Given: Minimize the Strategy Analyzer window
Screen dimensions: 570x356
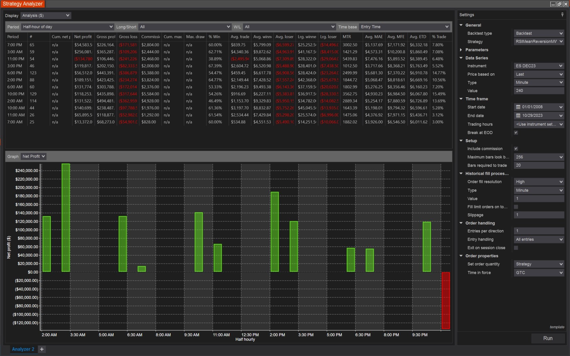Looking at the screenshot, I should pos(553,4).
